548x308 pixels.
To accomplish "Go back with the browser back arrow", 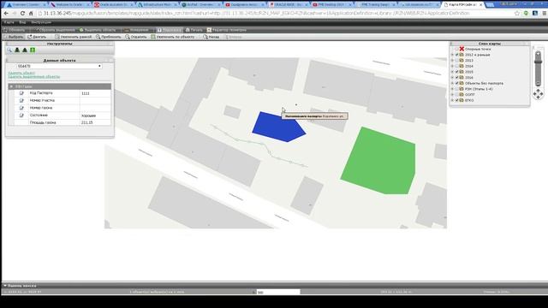I will (x=6, y=14).
